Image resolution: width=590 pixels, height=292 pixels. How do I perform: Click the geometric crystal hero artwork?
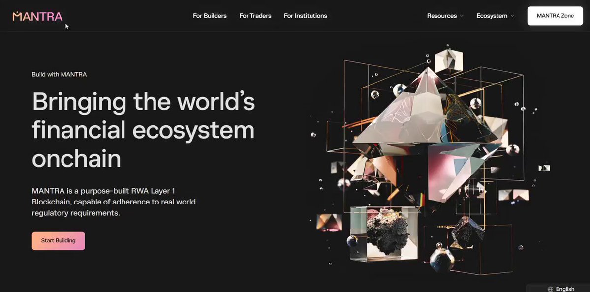pyautogui.click(x=431, y=160)
